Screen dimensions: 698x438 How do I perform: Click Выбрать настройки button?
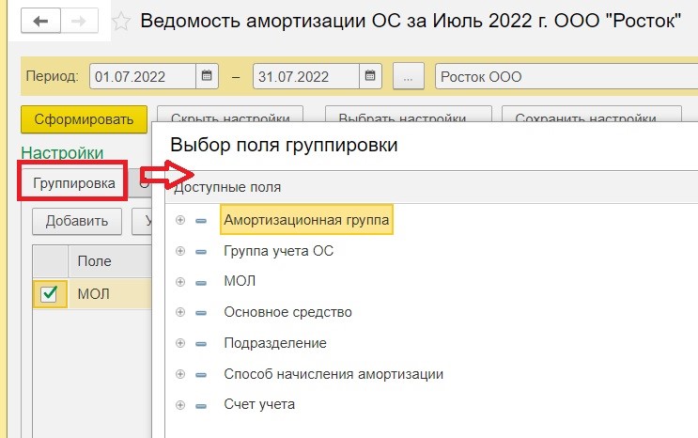coord(409,114)
